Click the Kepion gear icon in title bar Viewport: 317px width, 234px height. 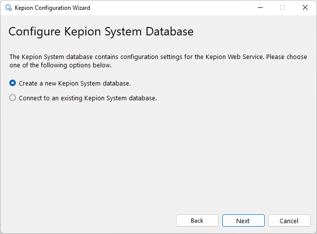tap(8, 8)
